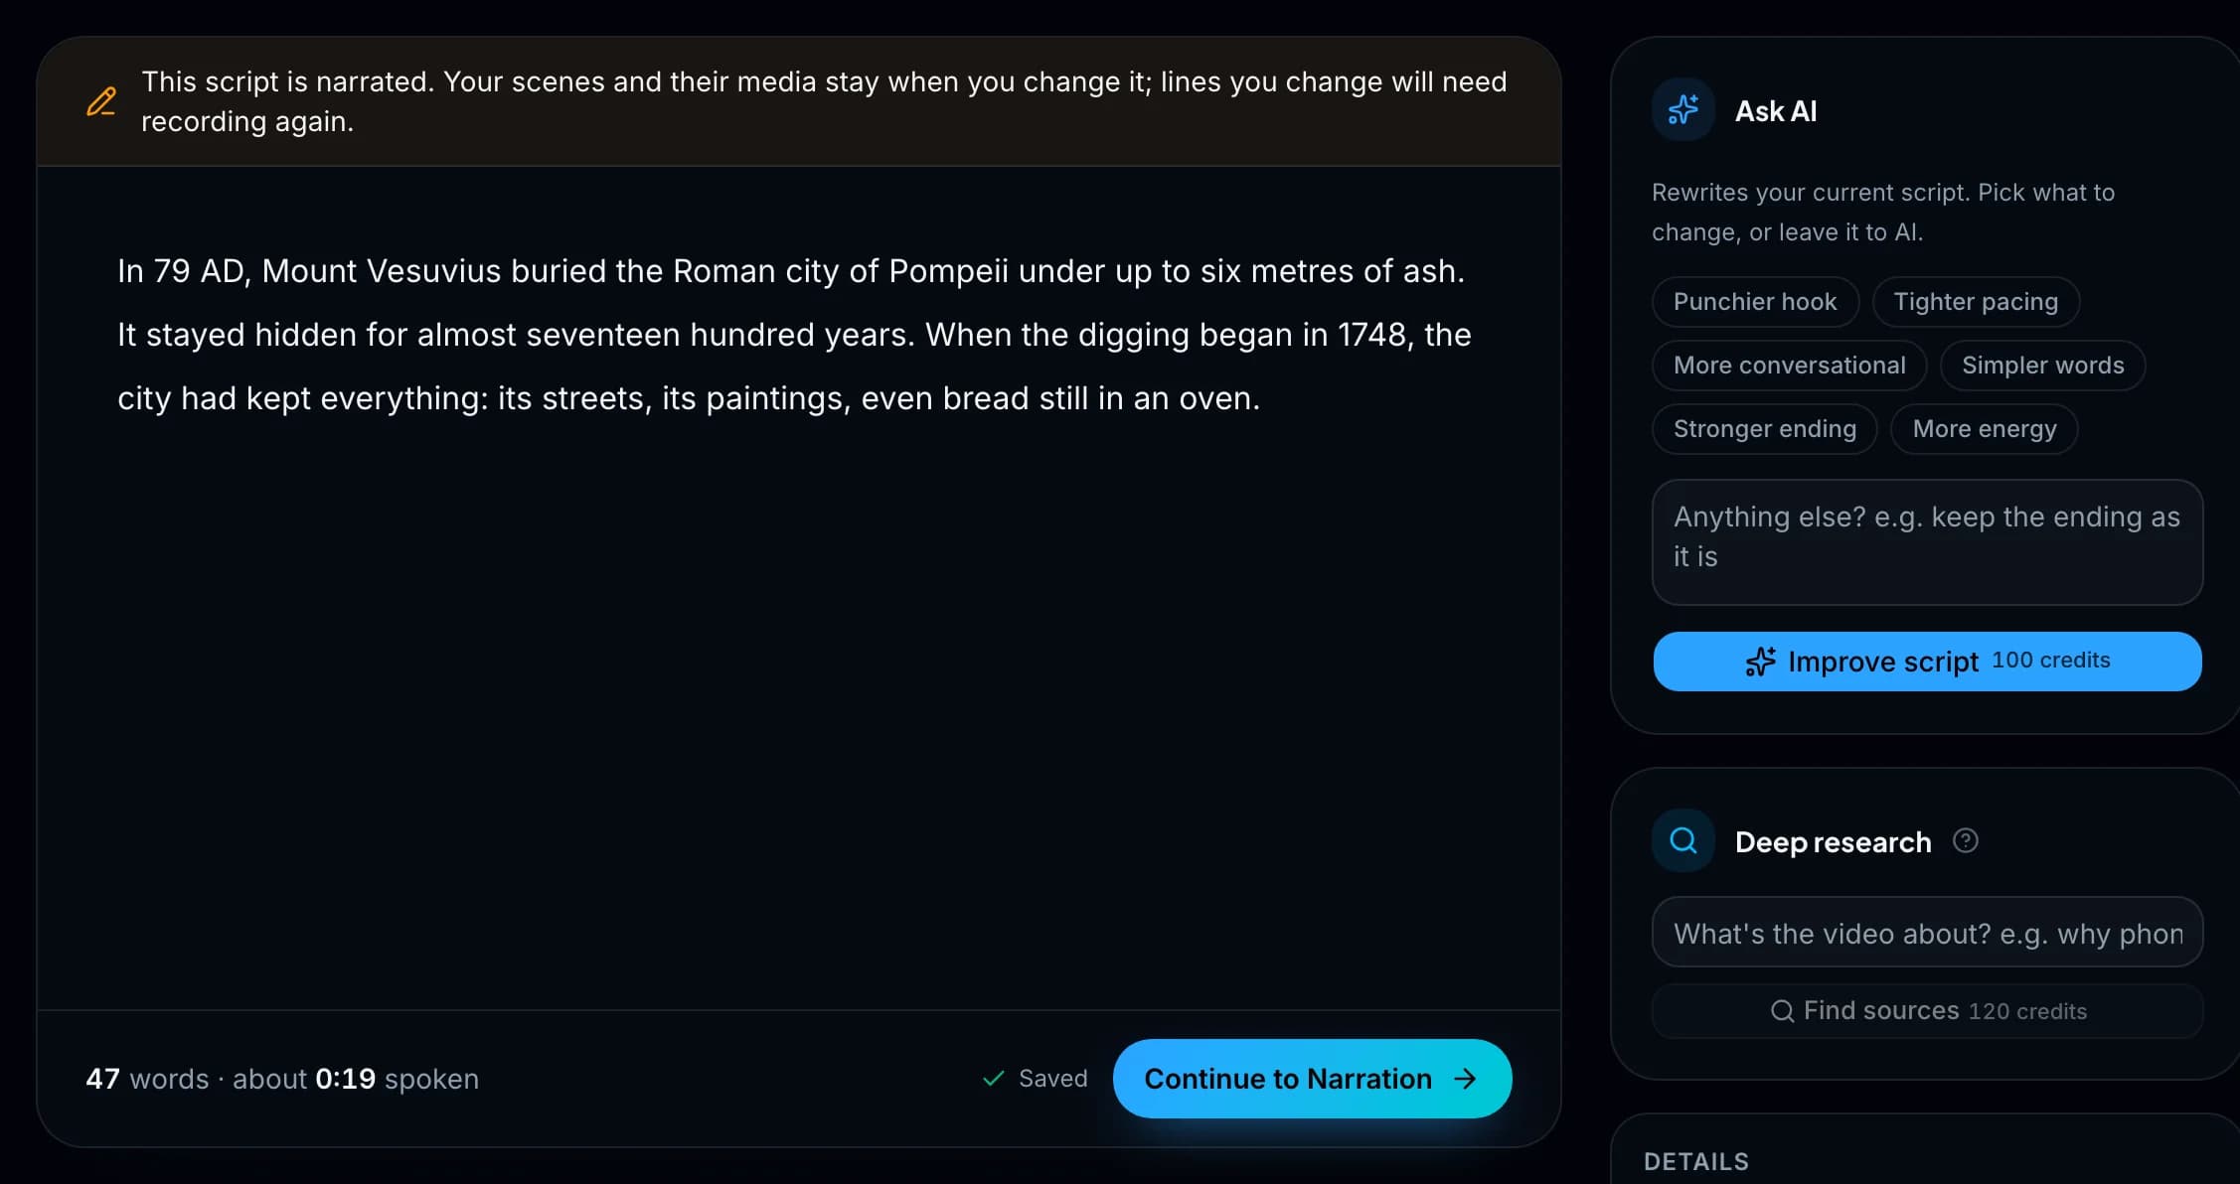Select the Simpler words option

pyautogui.click(x=2042, y=366)
